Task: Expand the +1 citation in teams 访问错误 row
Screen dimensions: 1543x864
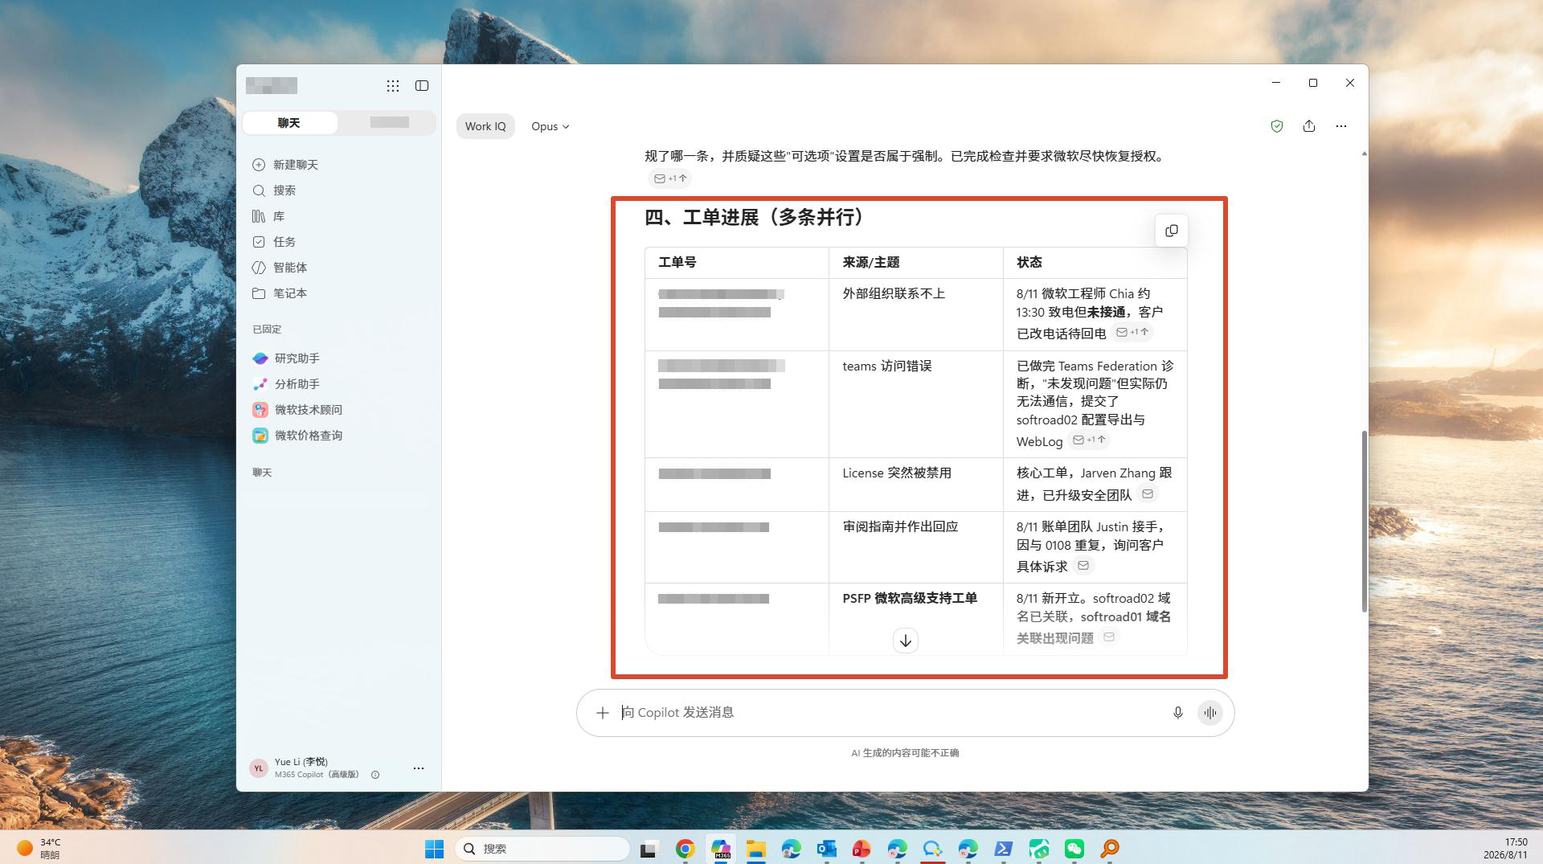Action: [1090, 440]
